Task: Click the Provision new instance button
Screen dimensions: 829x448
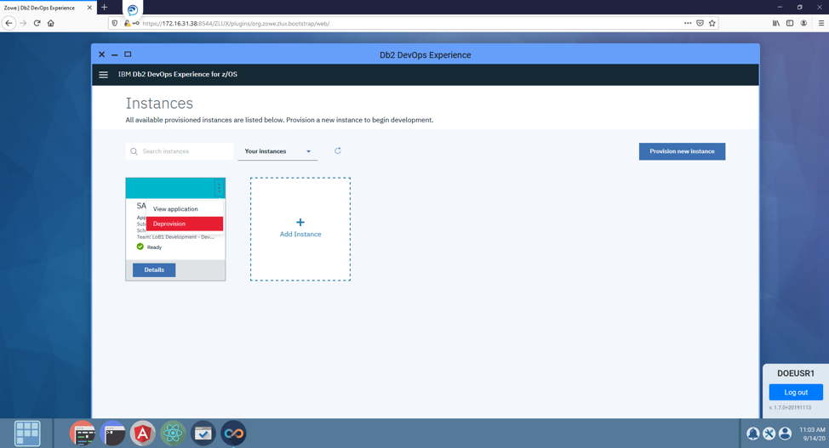Action: 682,151
